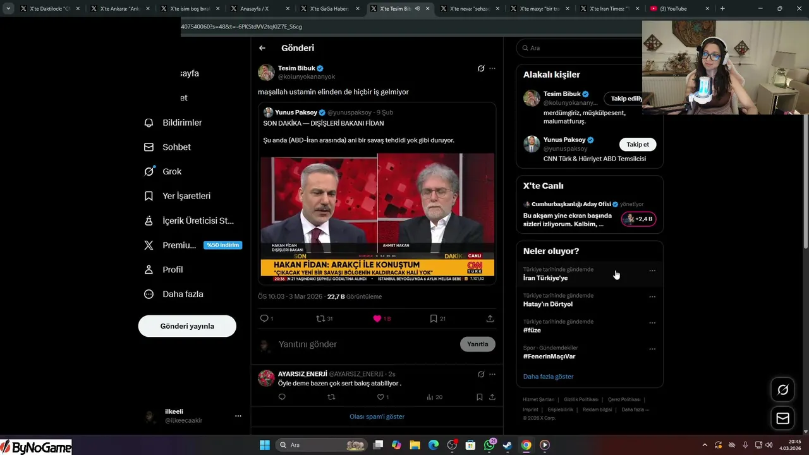
Task: Click reply icon on the main post
Action: 264,318
